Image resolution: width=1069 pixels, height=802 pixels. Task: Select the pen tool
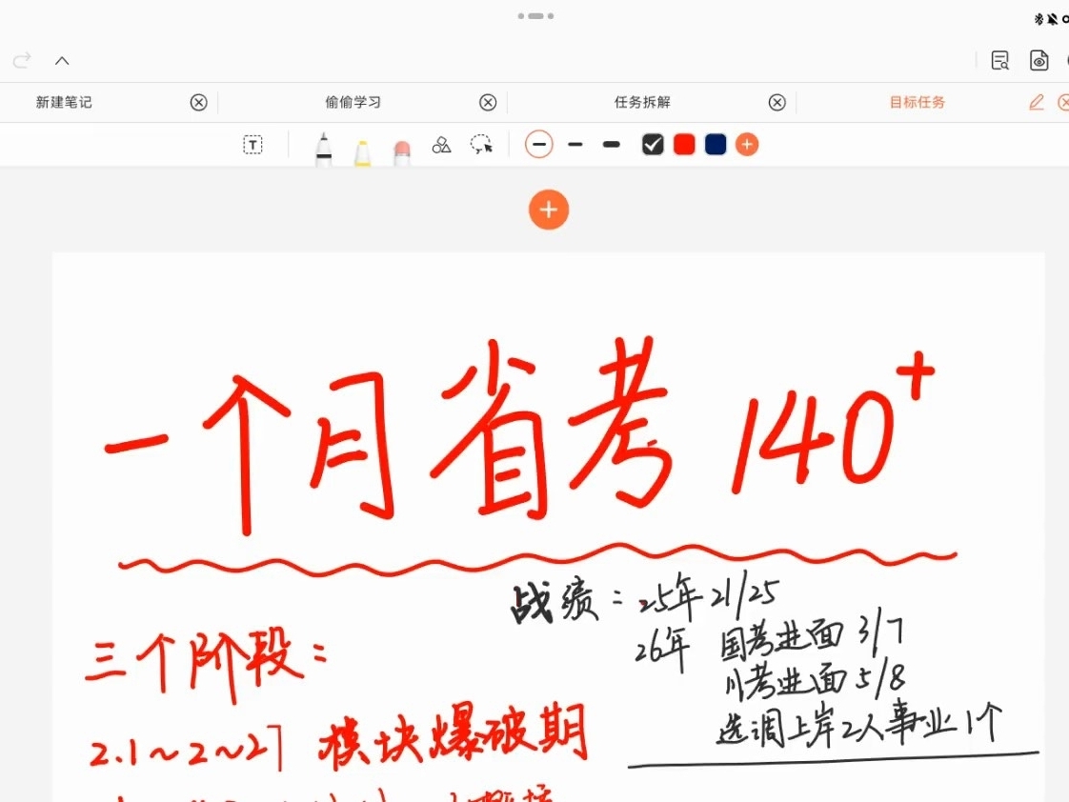[x=324, y=148]
